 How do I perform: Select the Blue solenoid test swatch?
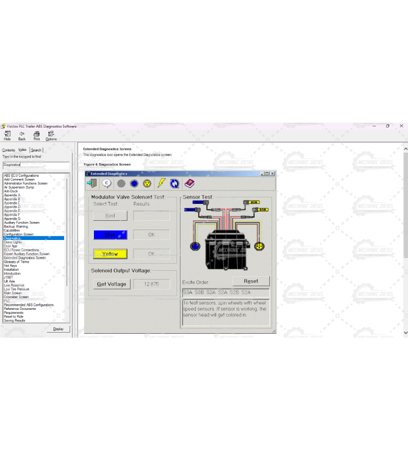click(110, 235)
